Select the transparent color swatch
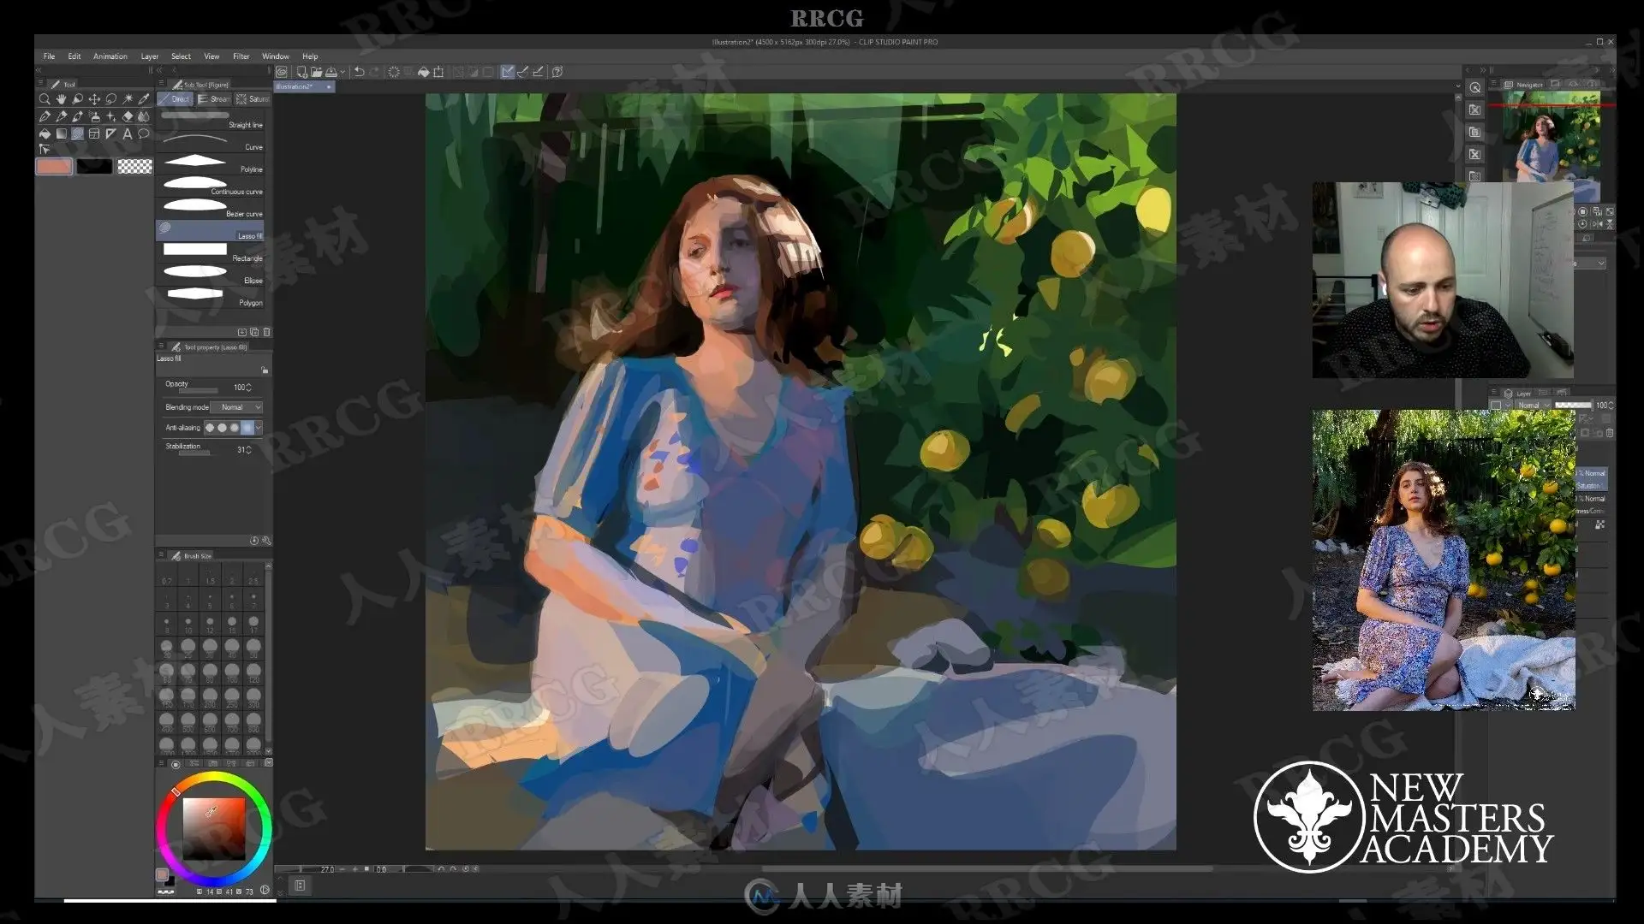 134,167
